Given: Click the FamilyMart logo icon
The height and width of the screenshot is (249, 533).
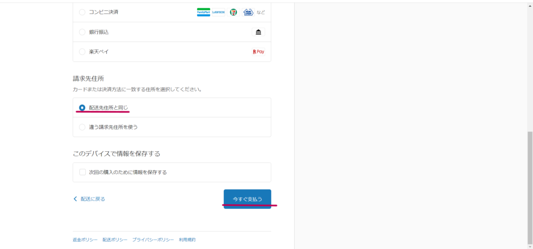Looking at the screenshot, I should pos(204,12).
